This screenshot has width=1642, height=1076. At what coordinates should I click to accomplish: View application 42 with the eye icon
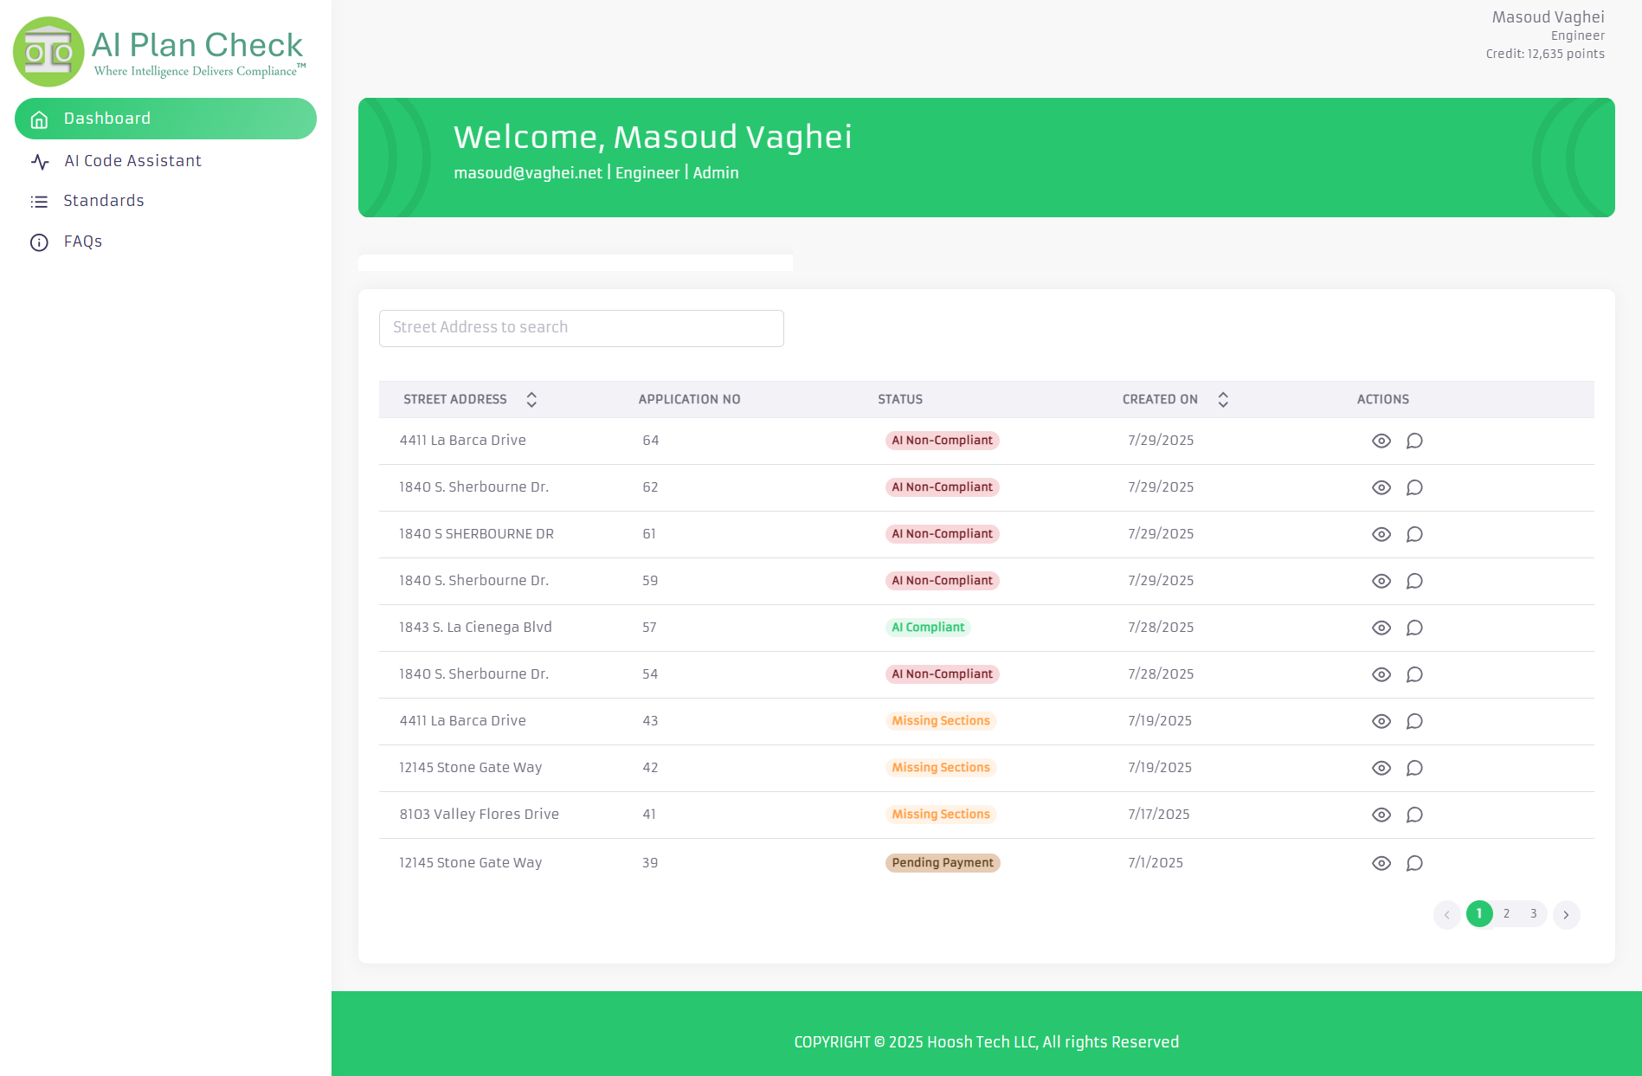point(1381,768)
